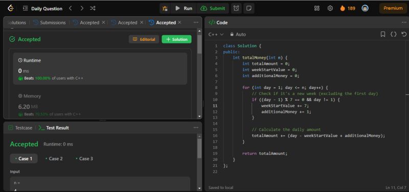The height and width of the screenshot is (192, 409).
Task: Toggle the Auto lock setting
Action: pos(238,34)
